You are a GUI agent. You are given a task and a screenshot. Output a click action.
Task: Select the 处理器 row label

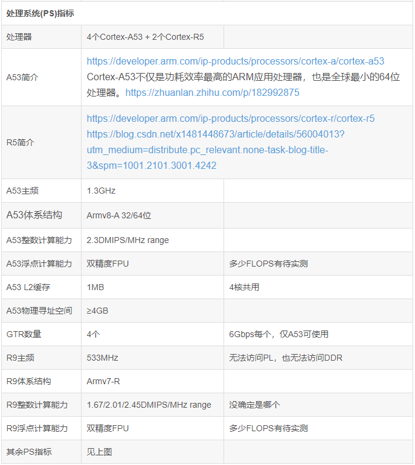(x=19, y=37)
